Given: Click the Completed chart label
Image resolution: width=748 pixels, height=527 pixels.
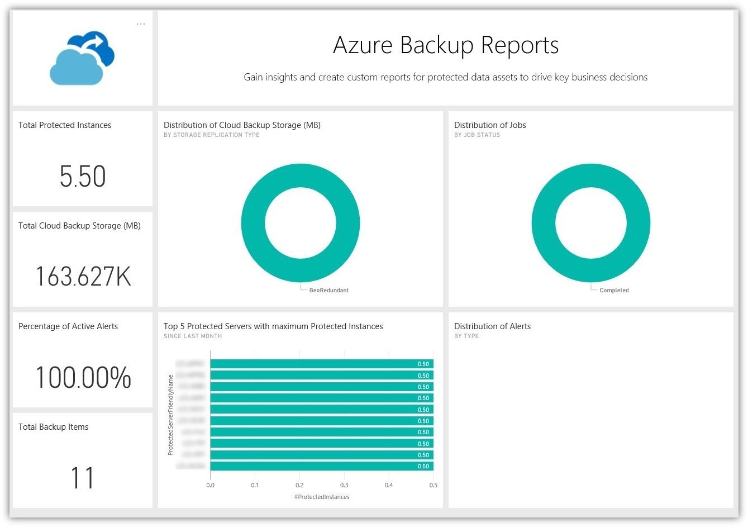Looking at the screenshot, I should point(614,291).
